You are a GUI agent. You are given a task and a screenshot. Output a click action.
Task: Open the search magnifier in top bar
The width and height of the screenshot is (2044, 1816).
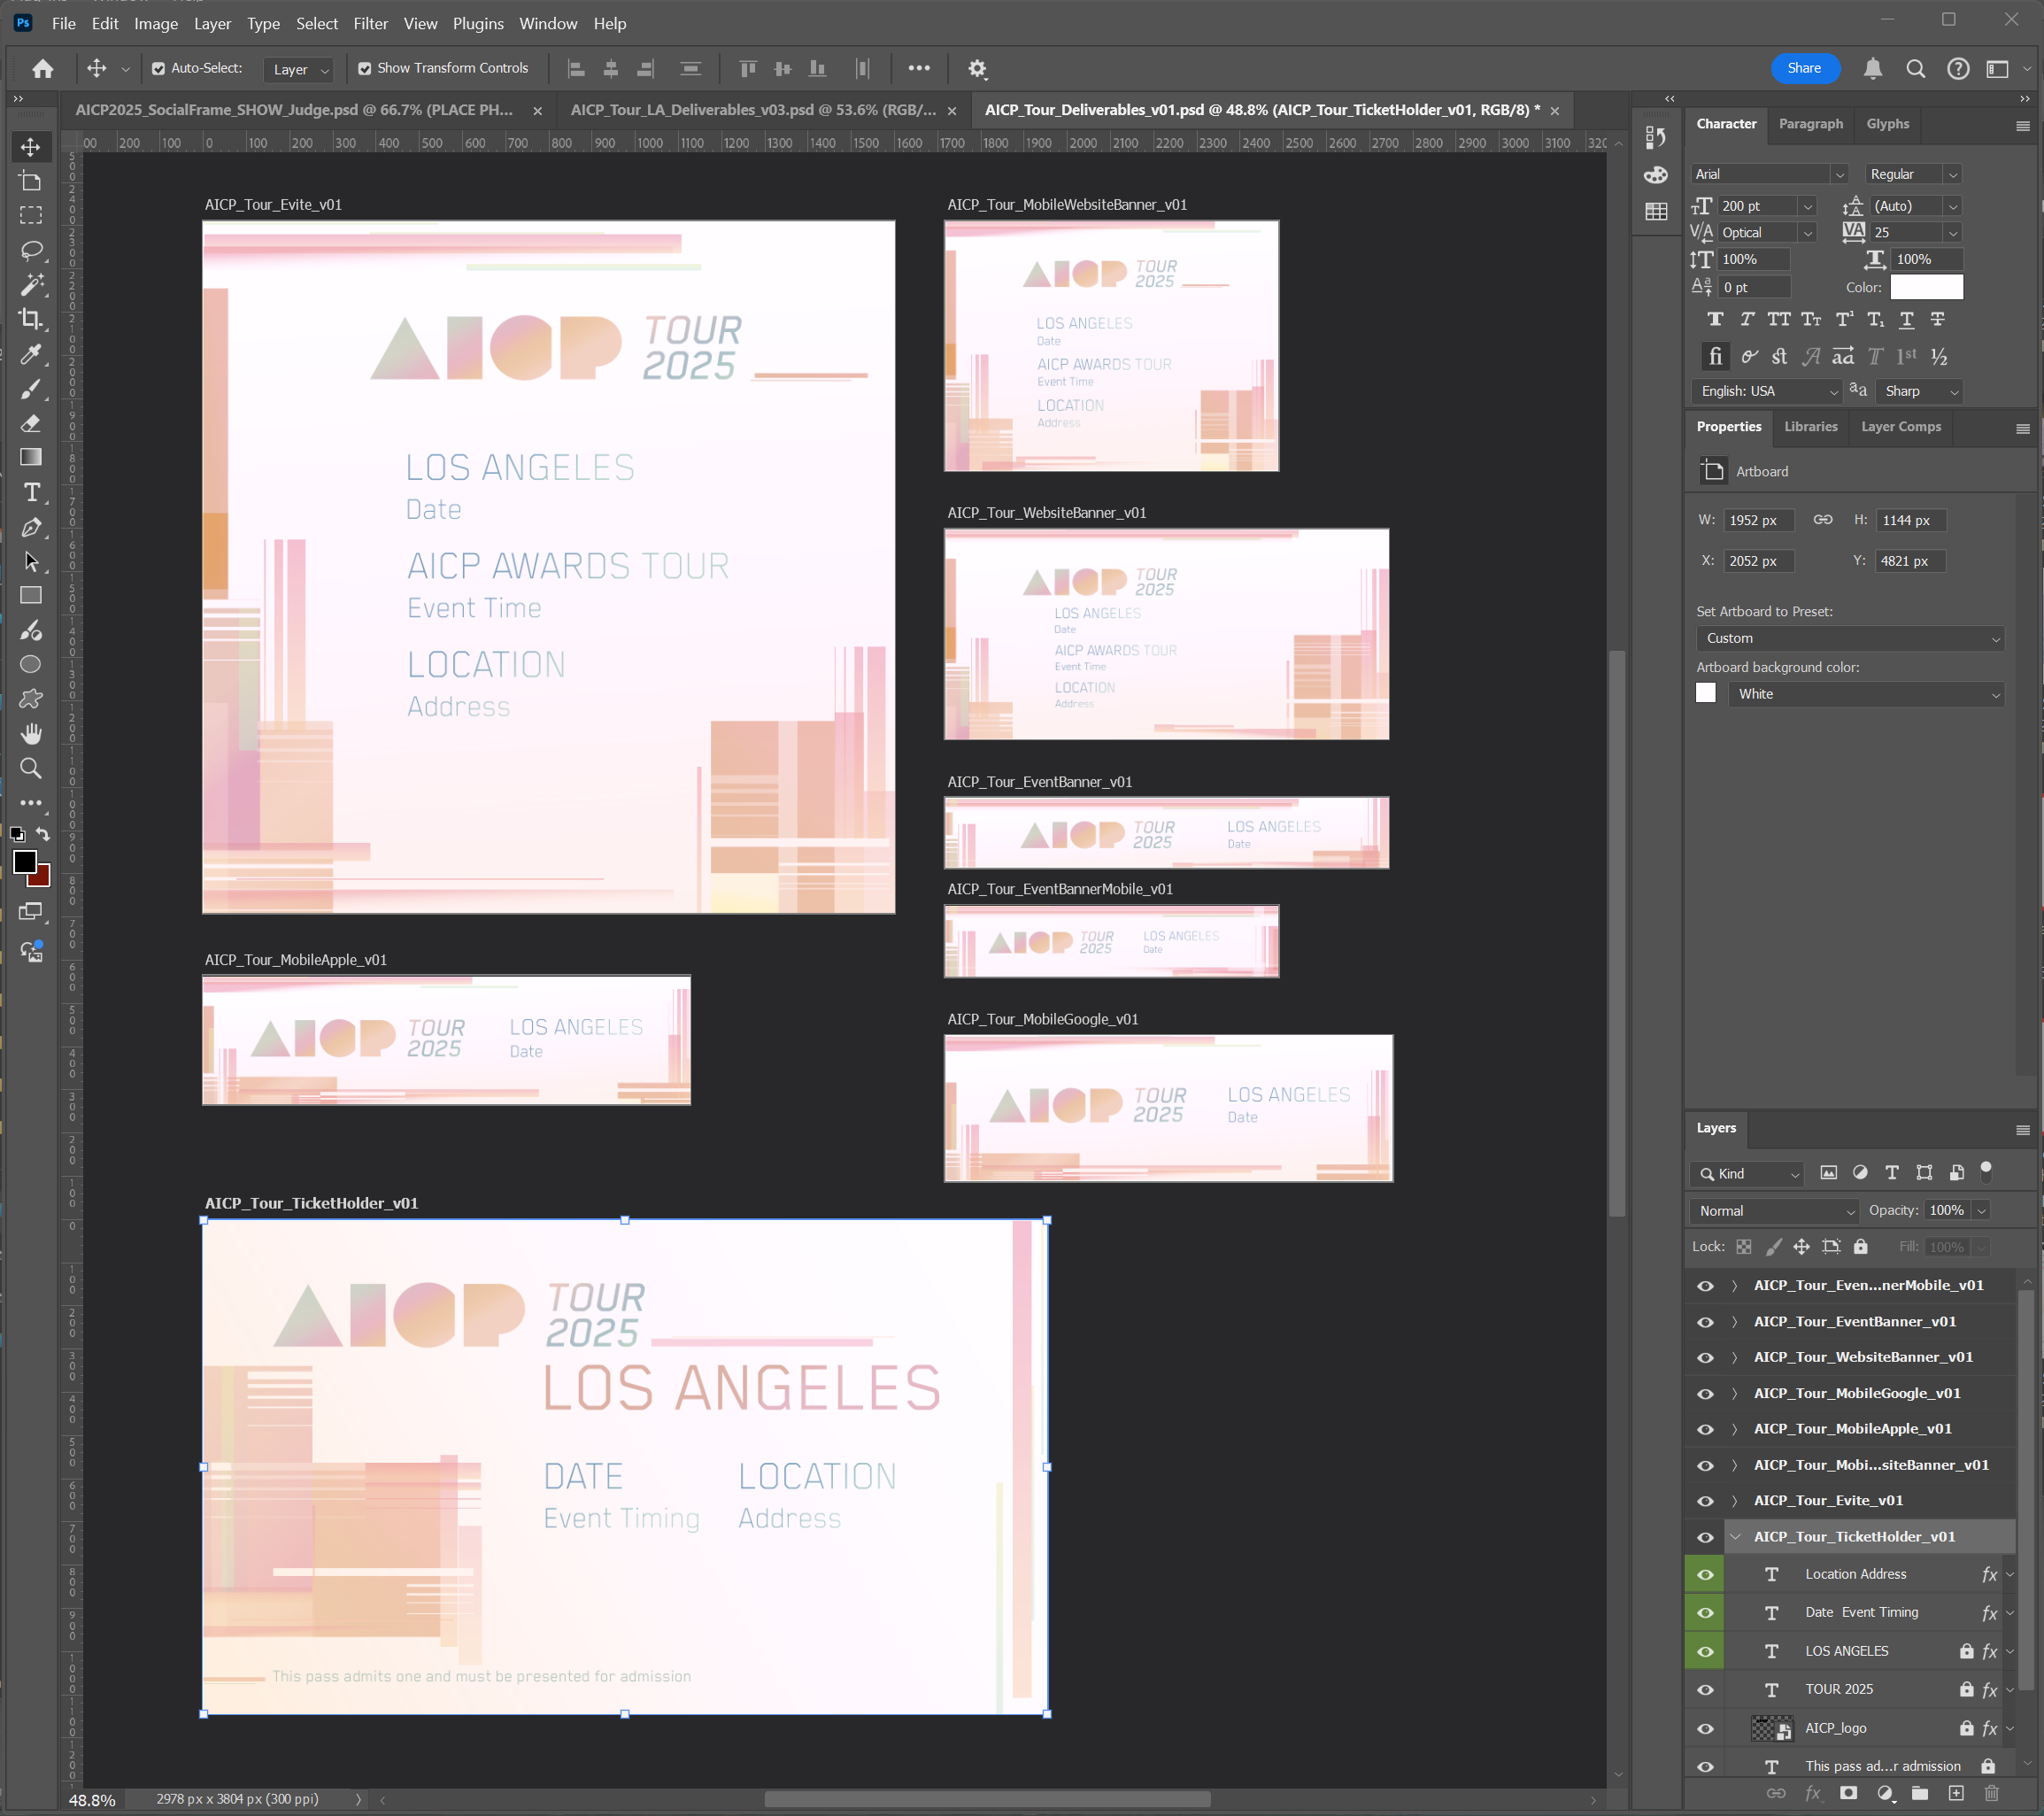1915,68
